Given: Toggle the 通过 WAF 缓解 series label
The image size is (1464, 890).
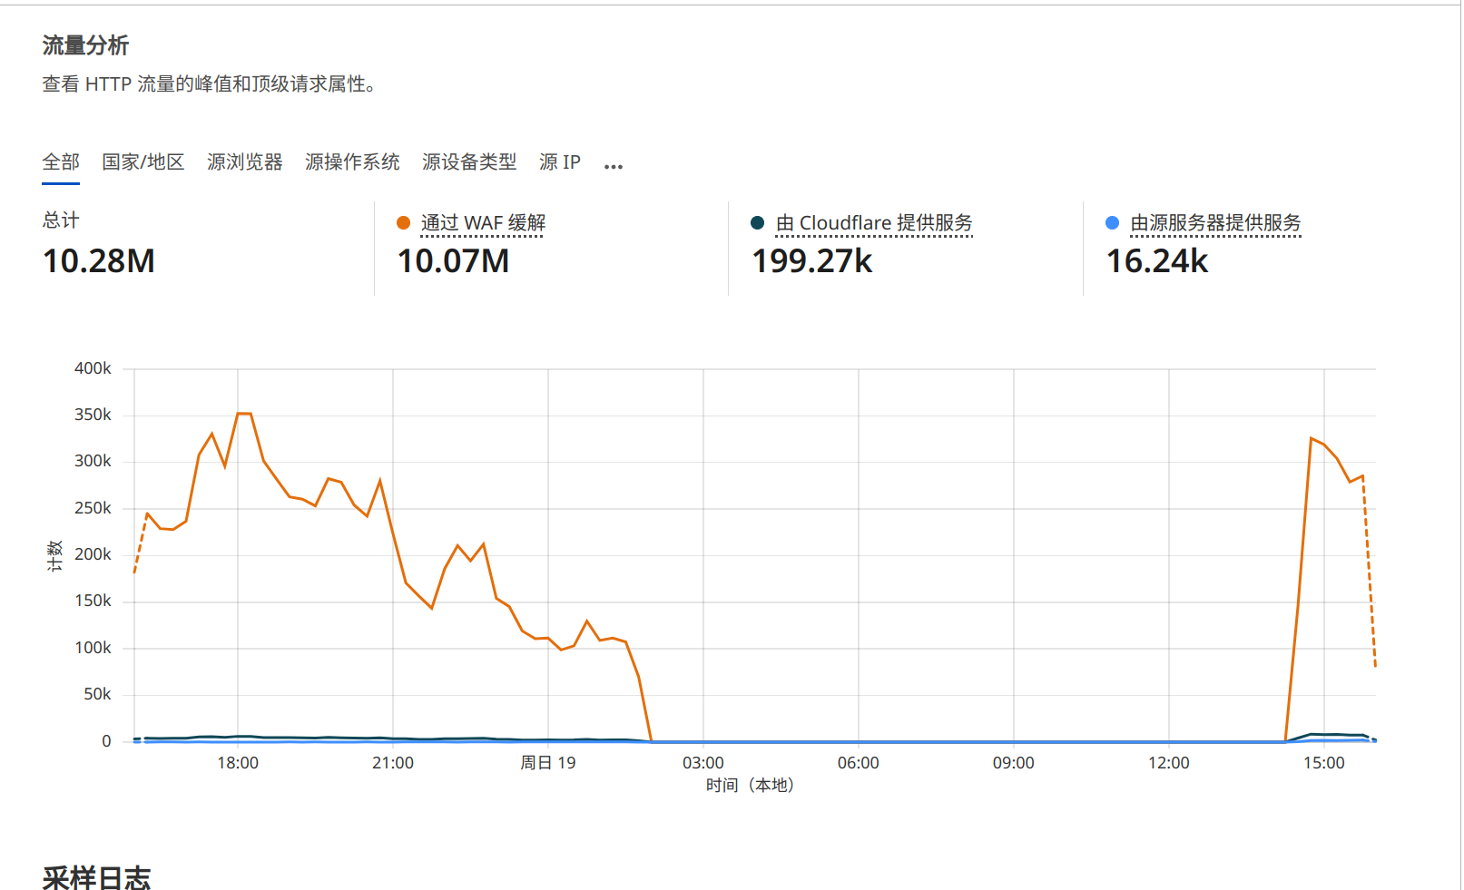Looking at the screenshot, I should pos(483,223).
